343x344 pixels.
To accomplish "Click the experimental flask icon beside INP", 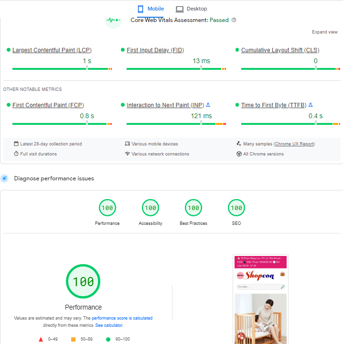I will 208,105.
